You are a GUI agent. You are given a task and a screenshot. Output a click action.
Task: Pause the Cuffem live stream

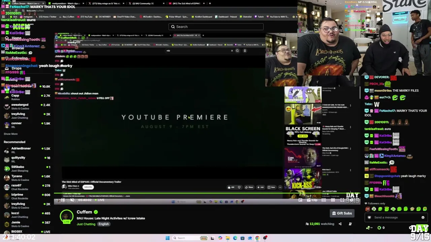(63, 200)
